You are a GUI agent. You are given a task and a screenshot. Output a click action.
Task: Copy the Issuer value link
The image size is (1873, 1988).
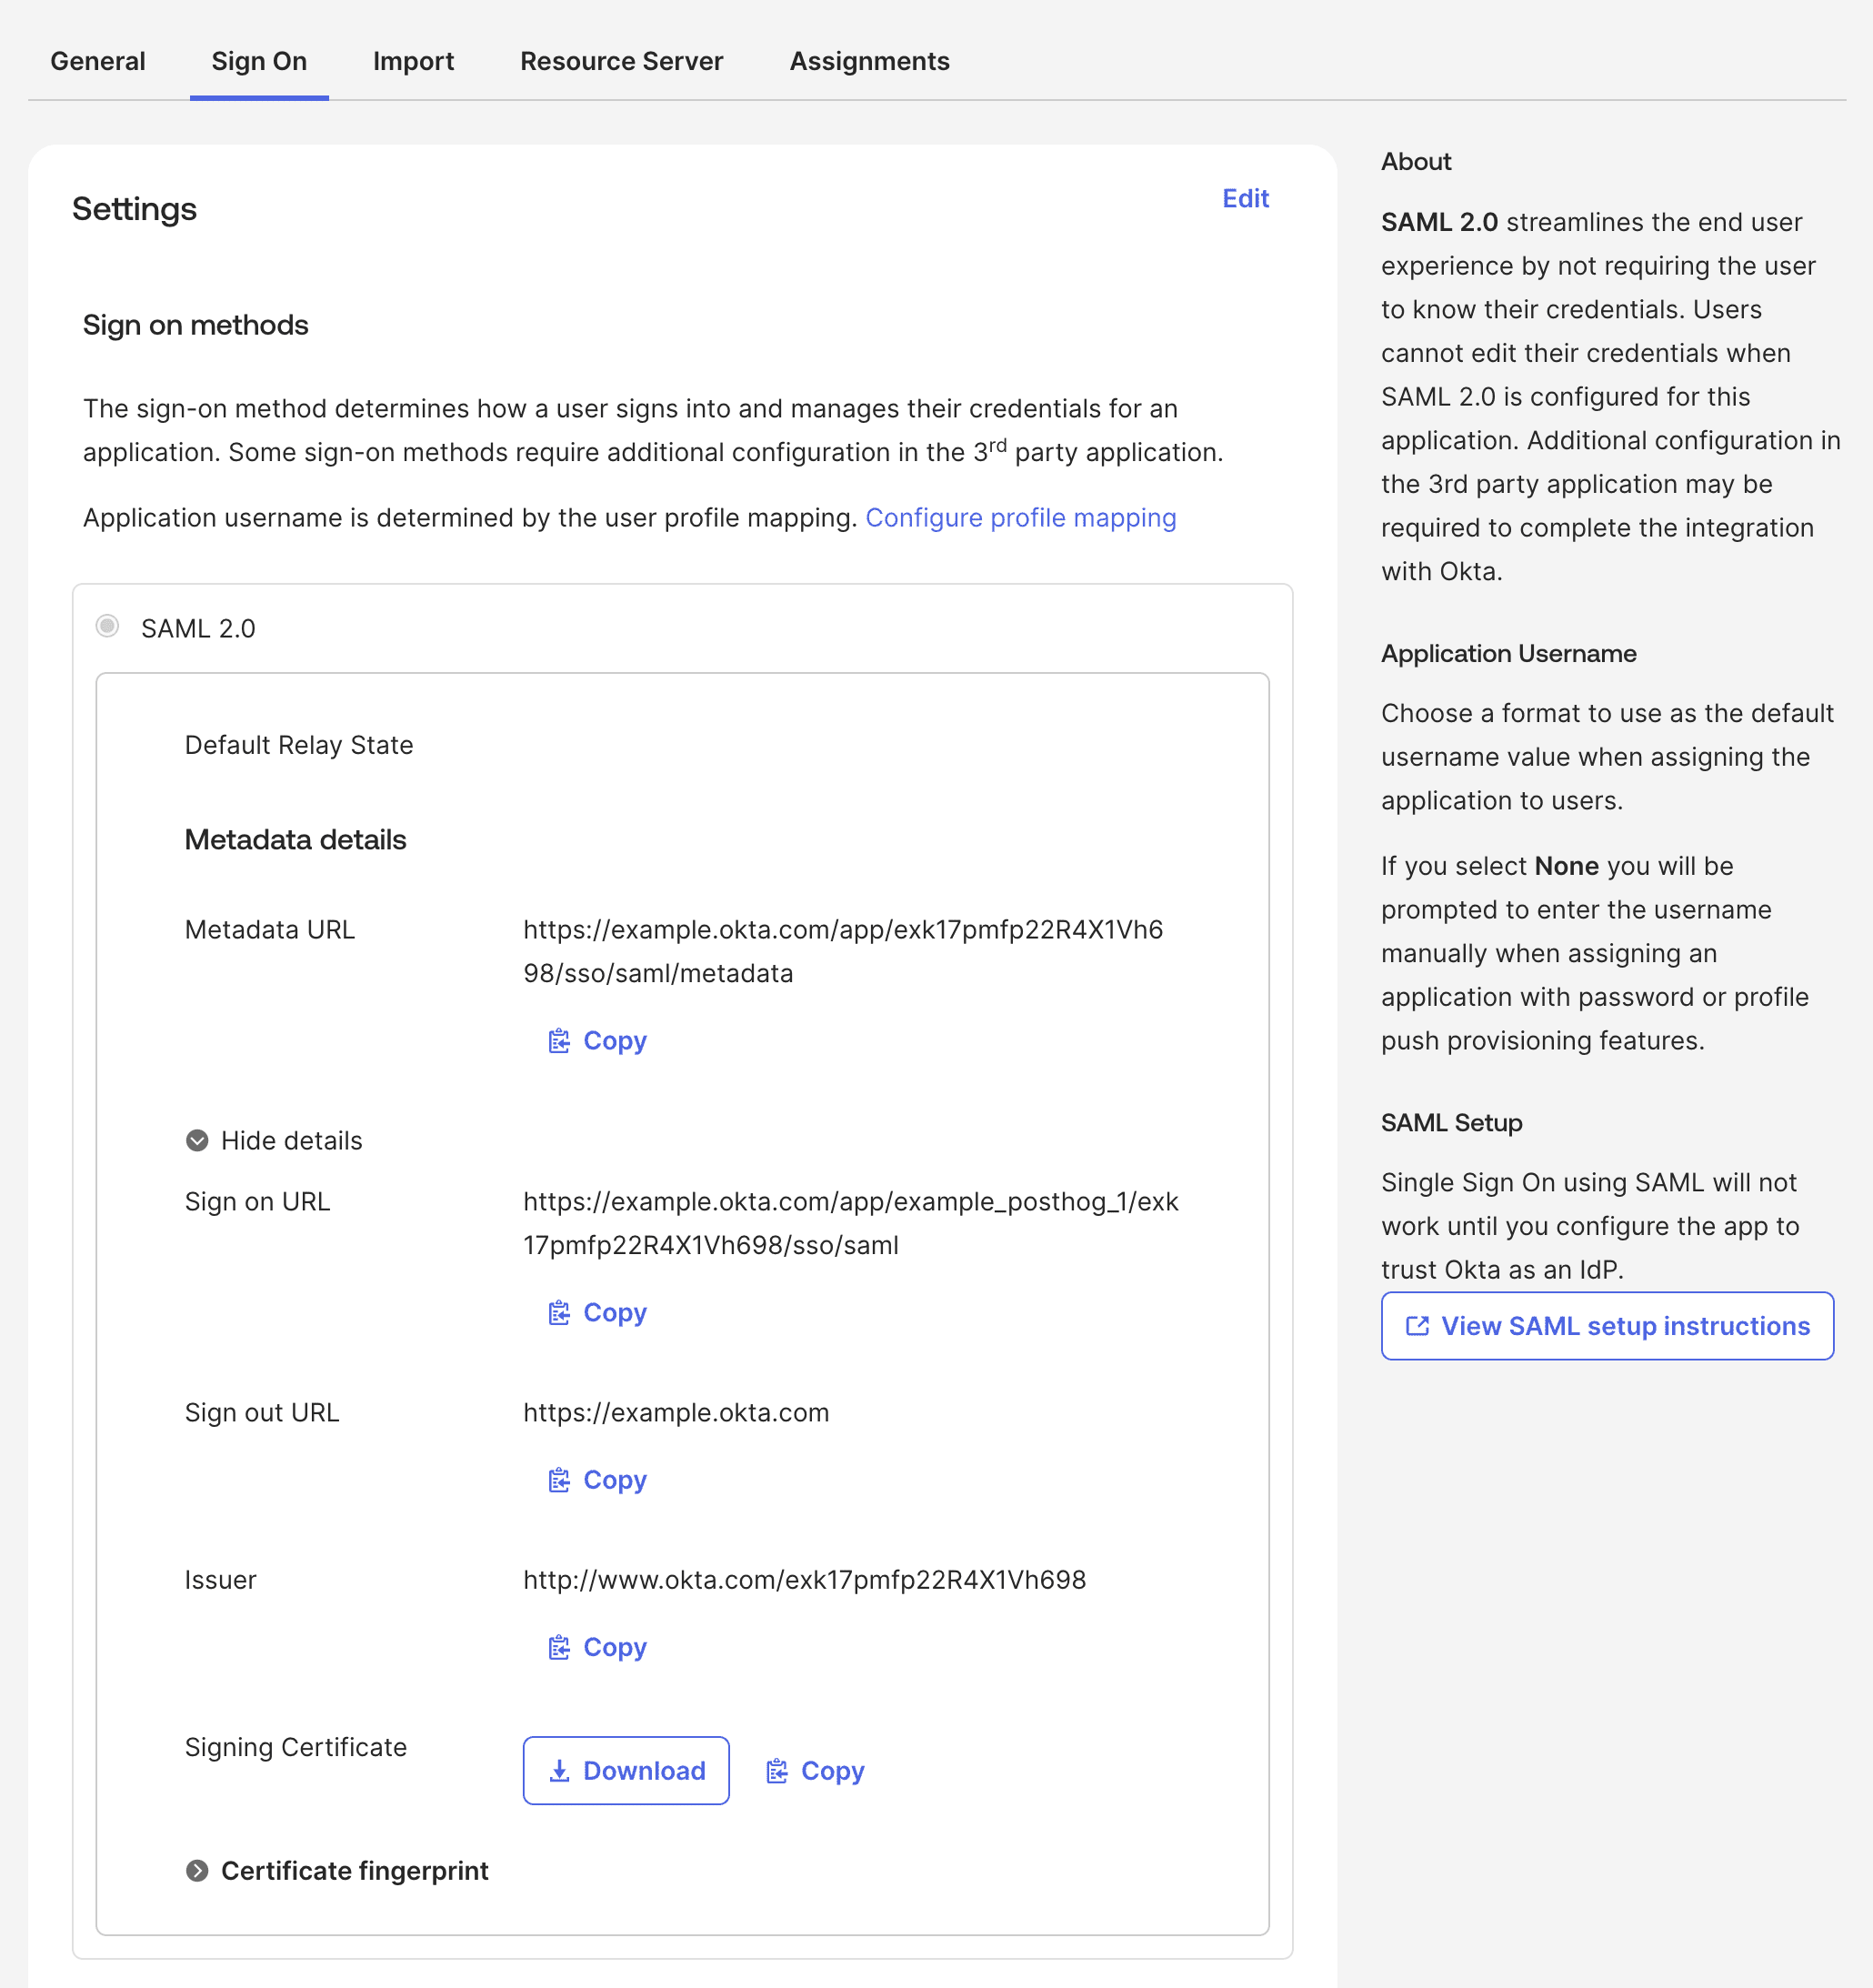point(614,1646)
